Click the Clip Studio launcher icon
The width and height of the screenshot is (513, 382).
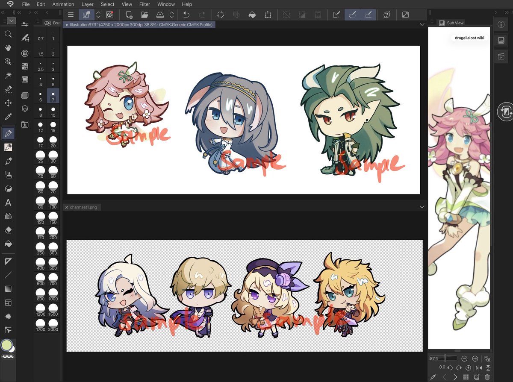coord(109,15)
